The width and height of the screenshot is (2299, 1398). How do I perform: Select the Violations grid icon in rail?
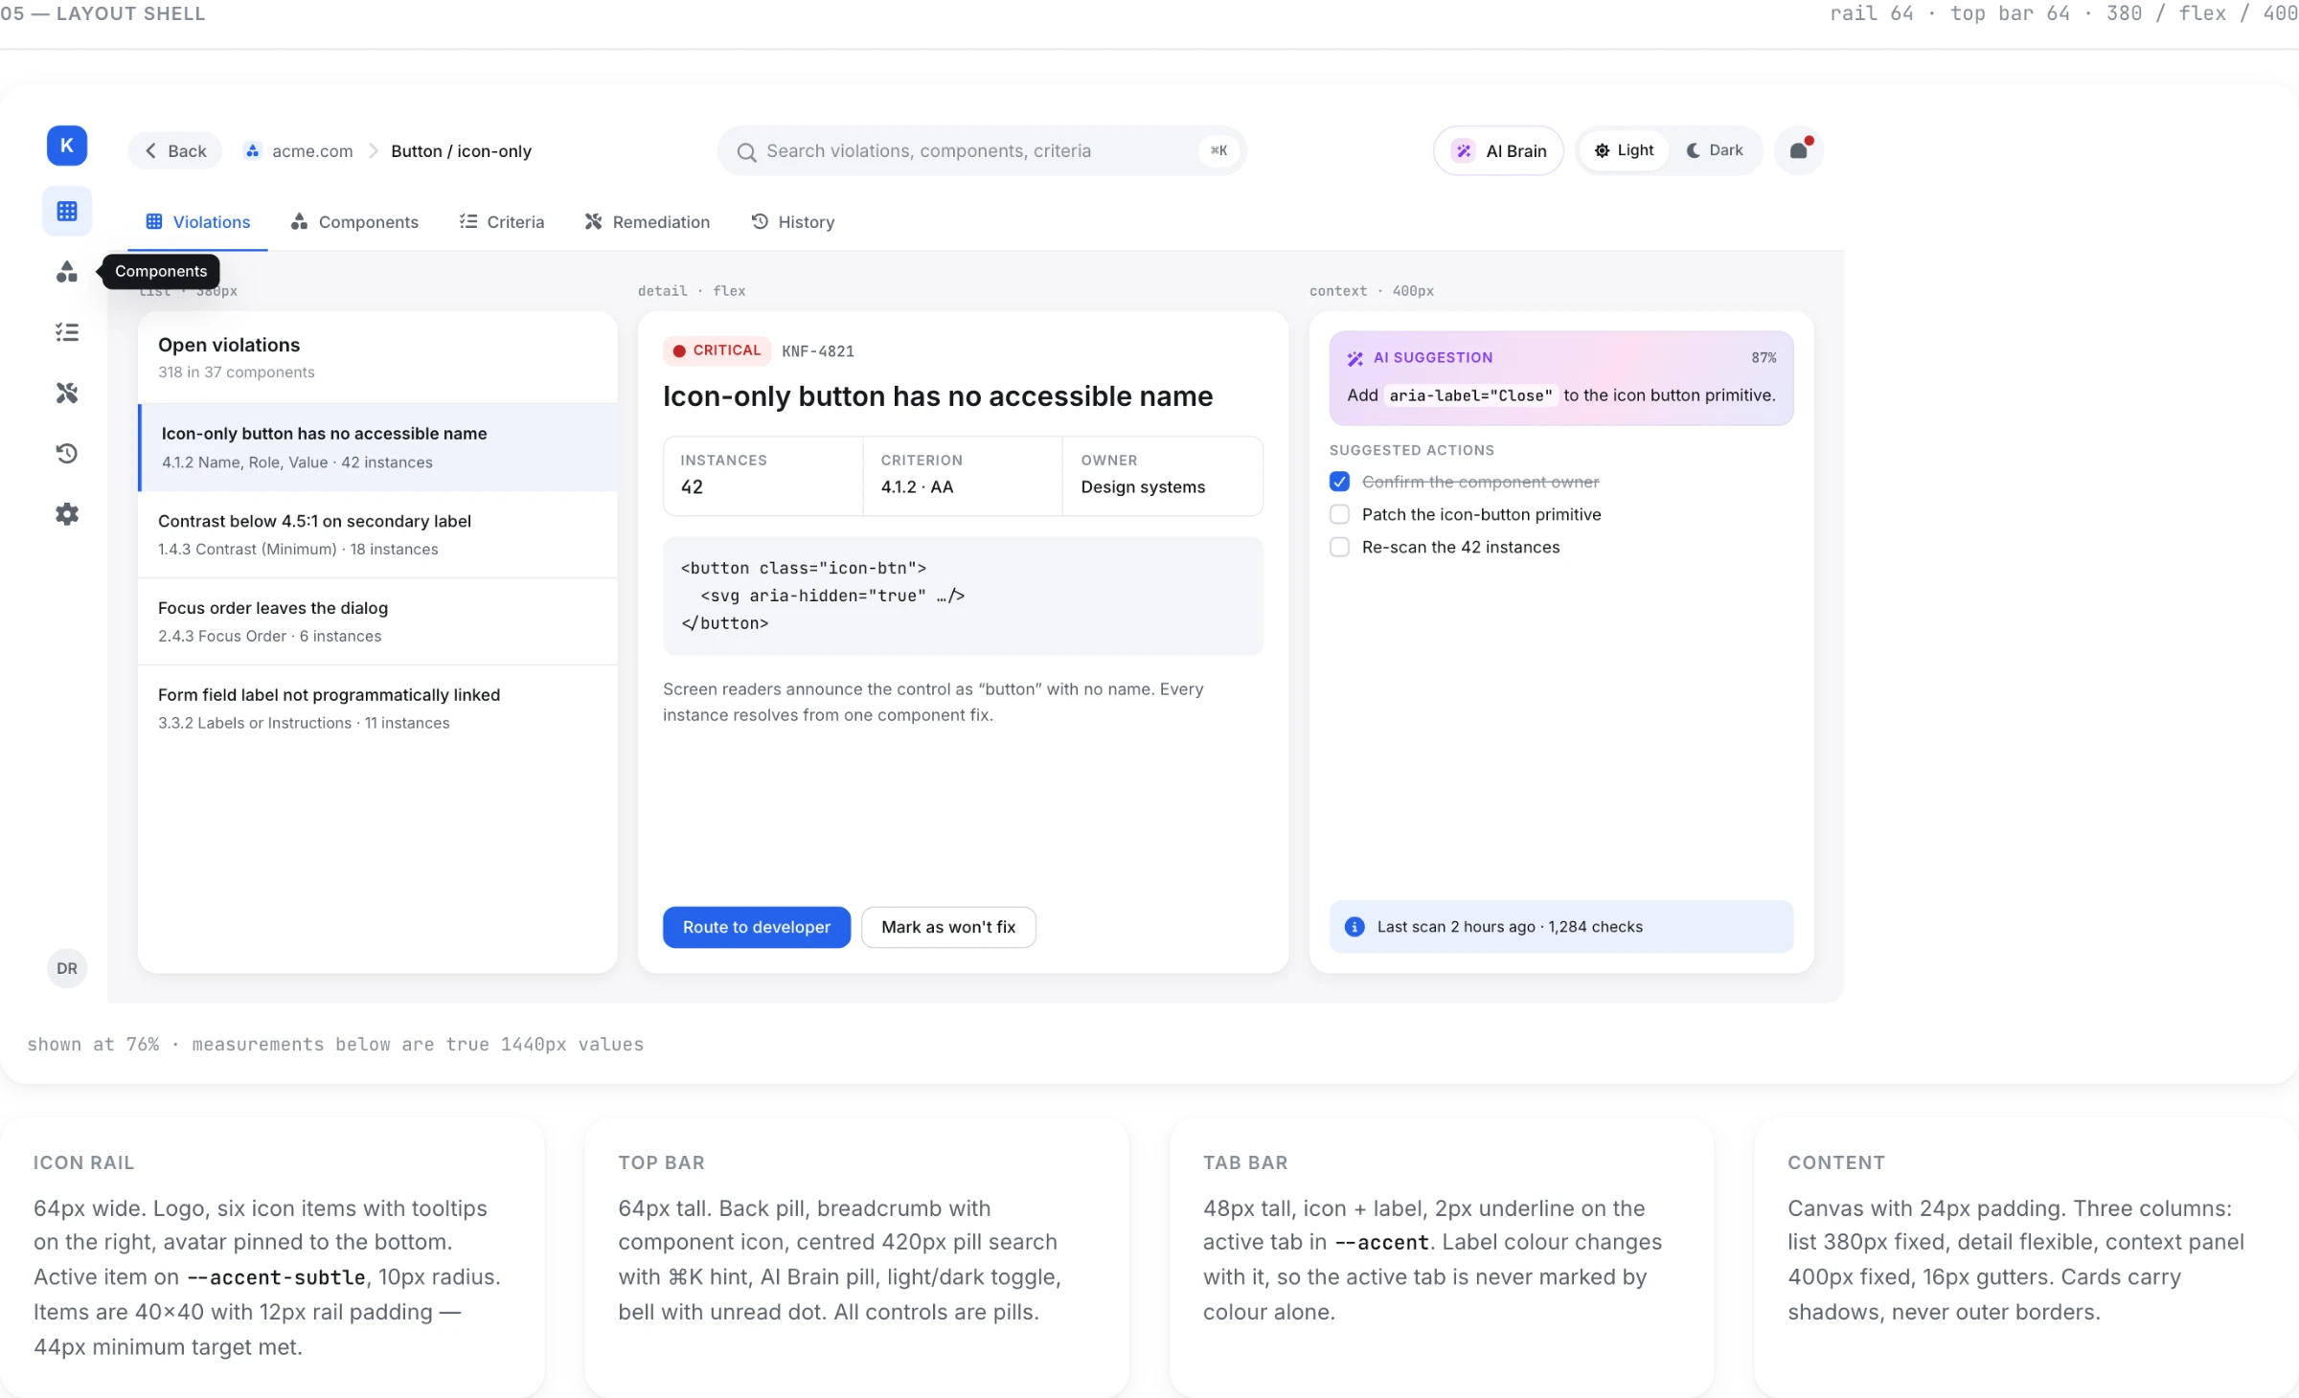(67, 211)
